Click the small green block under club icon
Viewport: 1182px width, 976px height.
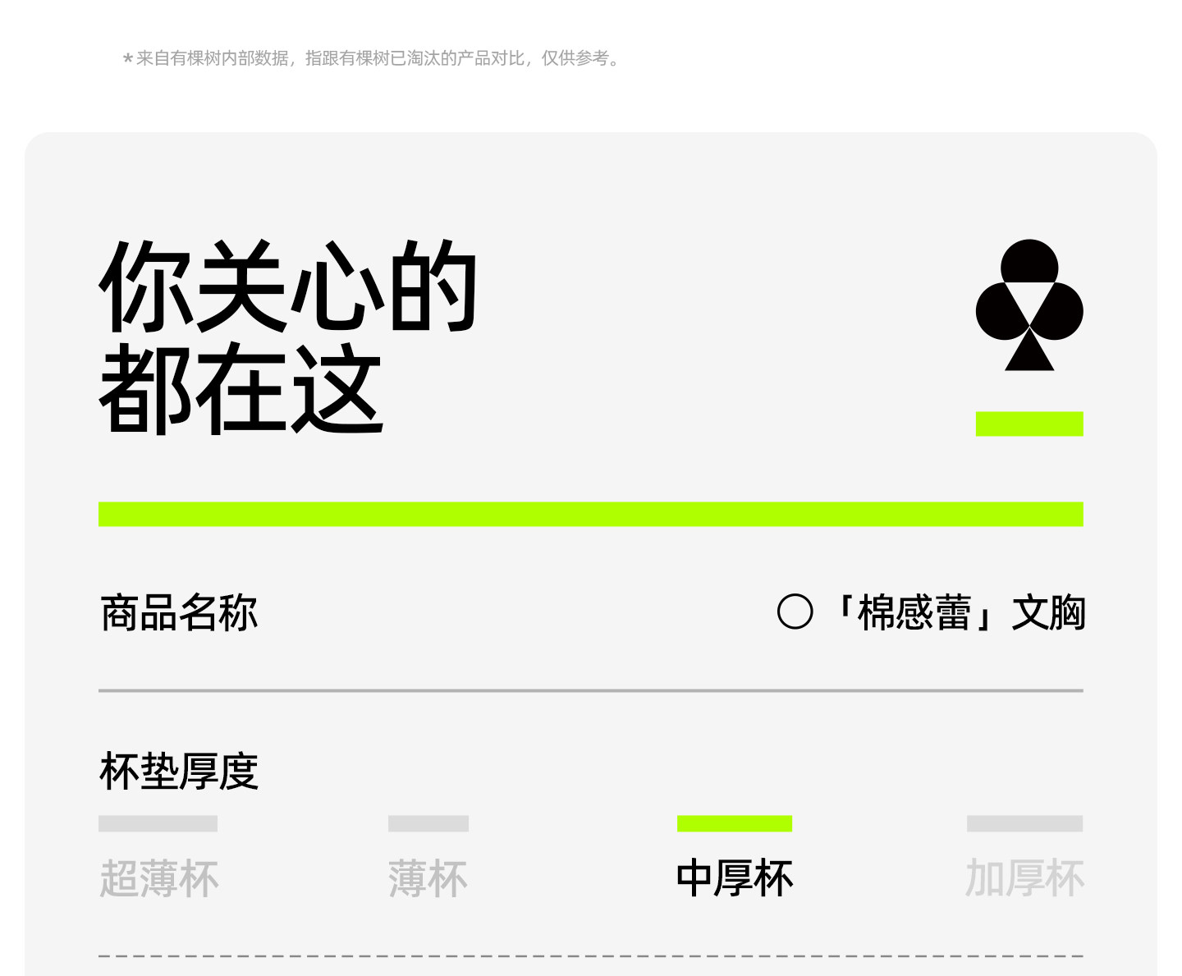[1029, 424]
